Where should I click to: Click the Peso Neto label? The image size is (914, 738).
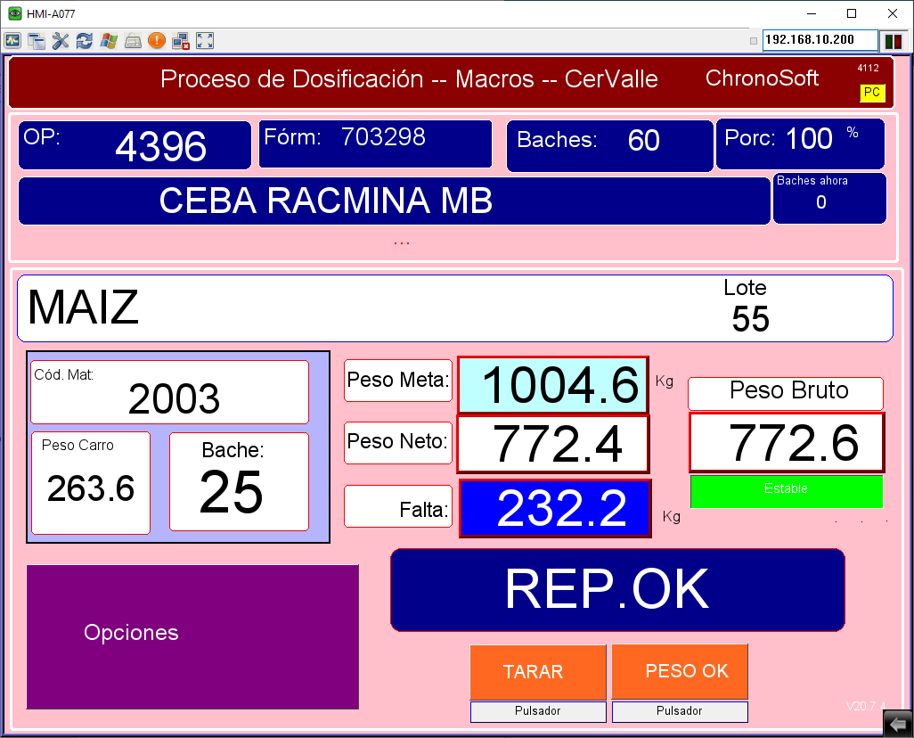coord(398,443)
